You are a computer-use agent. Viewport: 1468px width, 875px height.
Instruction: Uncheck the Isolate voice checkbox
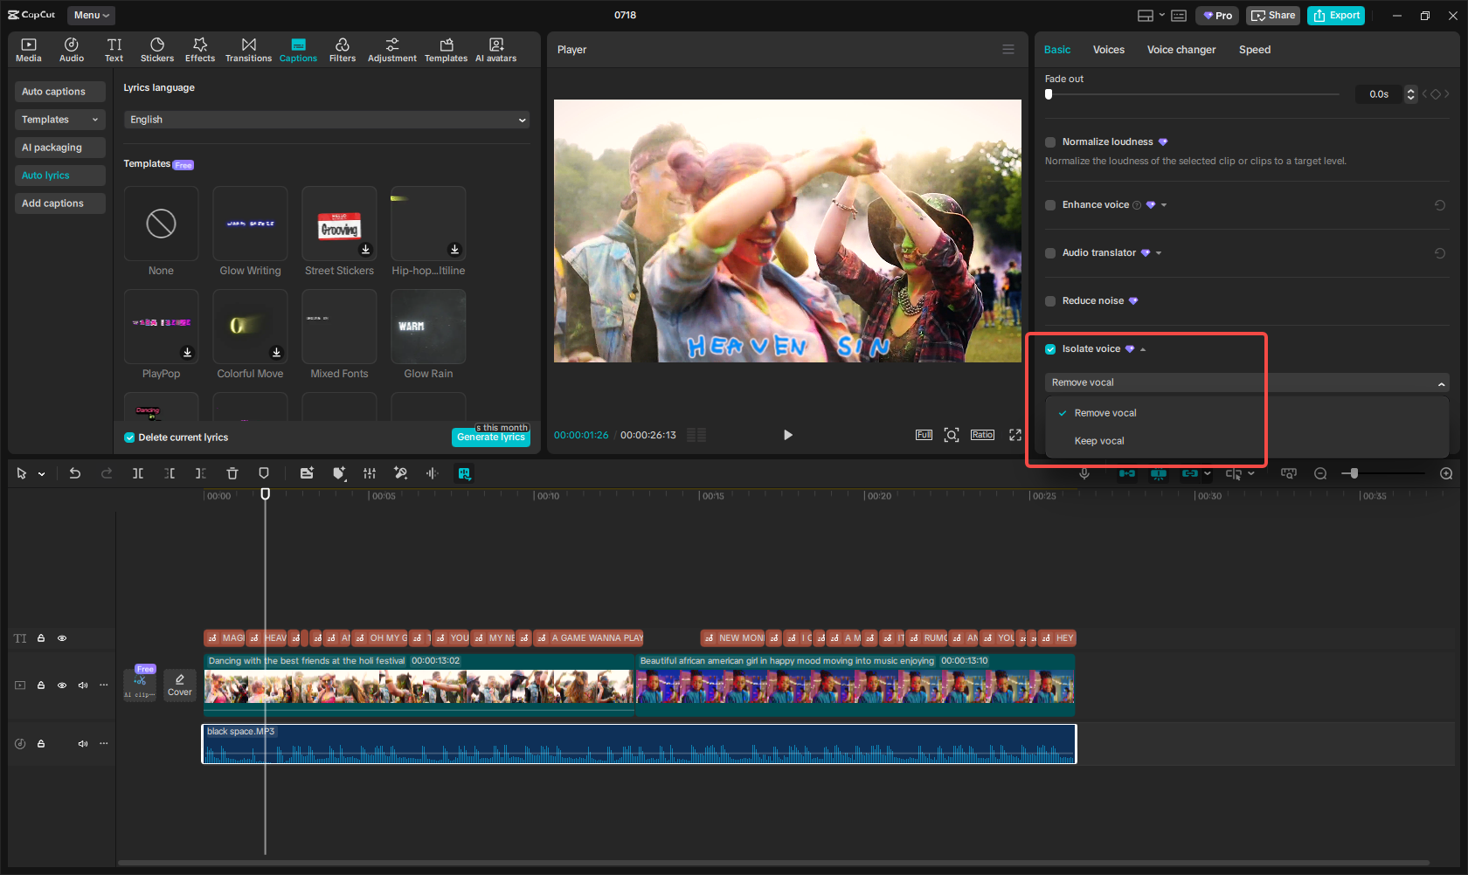click(1050, 349)
